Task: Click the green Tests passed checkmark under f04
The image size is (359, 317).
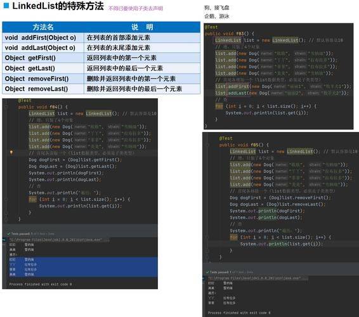Action: coord(9,234)
